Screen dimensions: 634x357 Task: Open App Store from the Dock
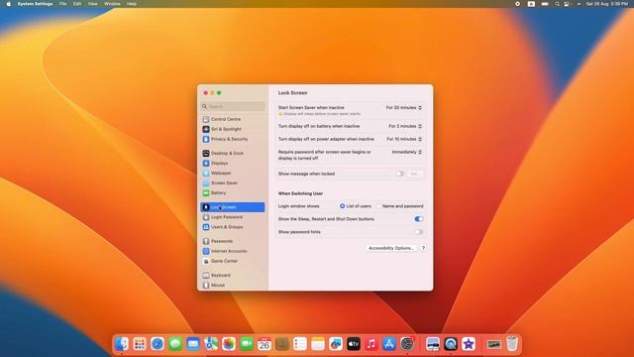click(389, 344)
